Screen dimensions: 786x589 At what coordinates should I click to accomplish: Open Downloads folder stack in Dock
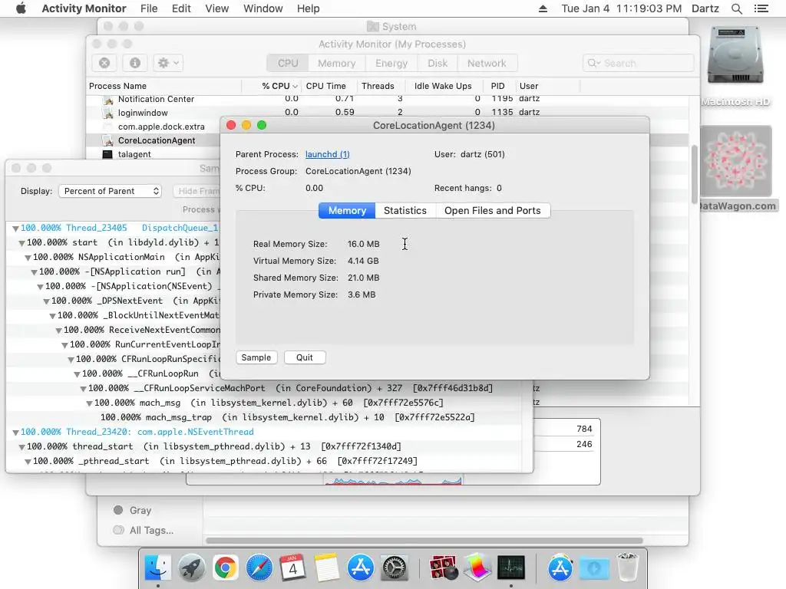[594, 568]
